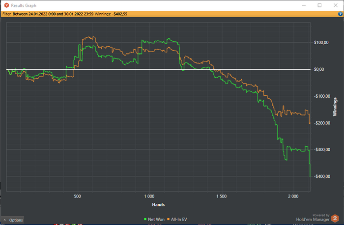Click the 500 hands axis label
Image resolution: width=344 pixels, height=225 pixels.
click(x=78, y=197)
